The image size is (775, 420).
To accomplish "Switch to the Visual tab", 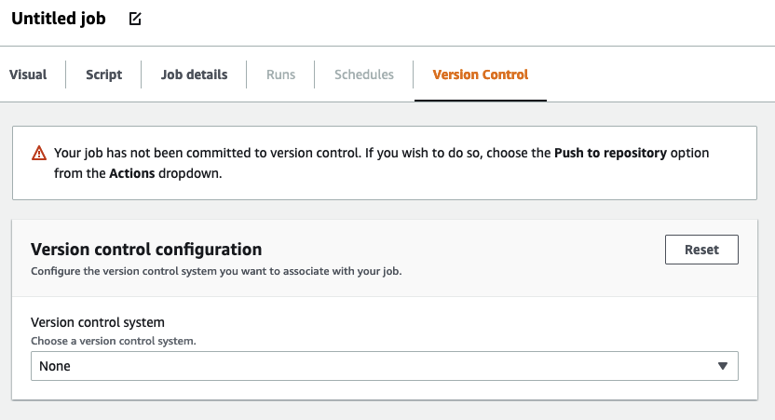I will [x=28, y=75].
